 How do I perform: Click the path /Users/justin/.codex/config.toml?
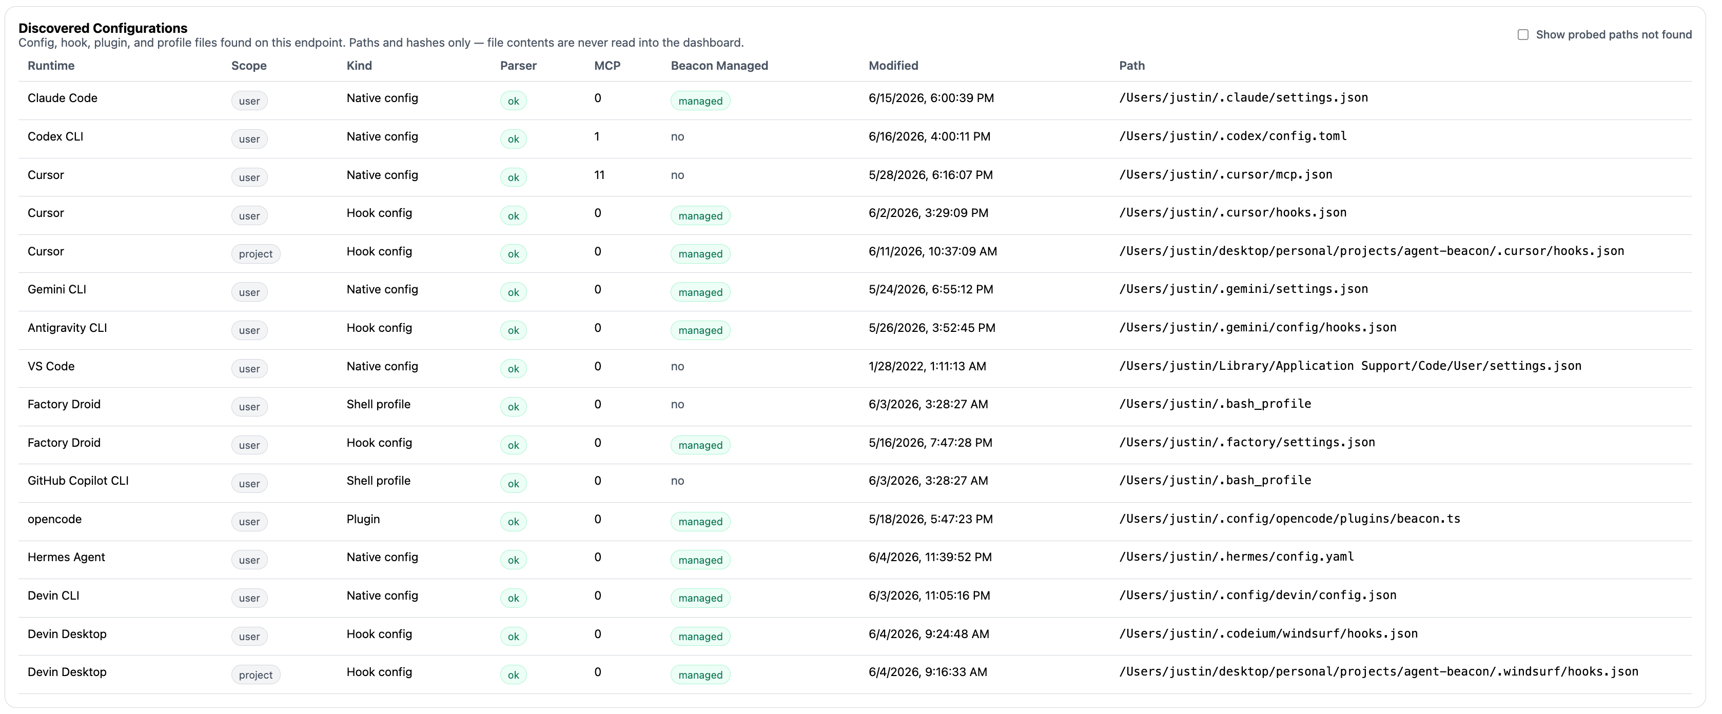[x=1232, y=136]
